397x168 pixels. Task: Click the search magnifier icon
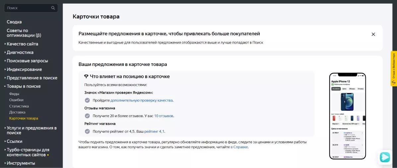(x=53, y=8)
